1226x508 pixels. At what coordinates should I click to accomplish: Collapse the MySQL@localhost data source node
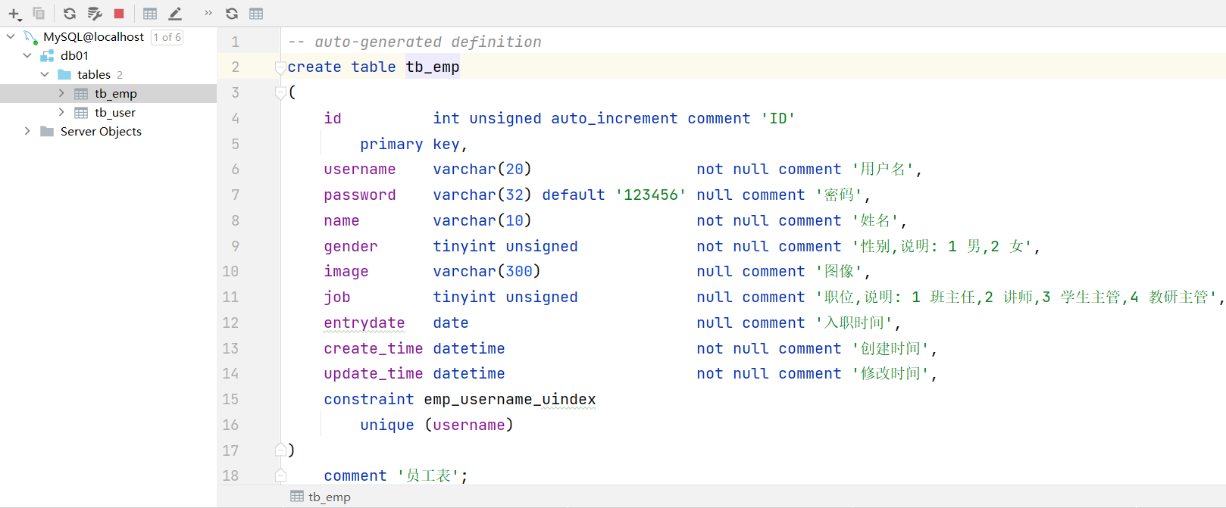pos(11,36)
